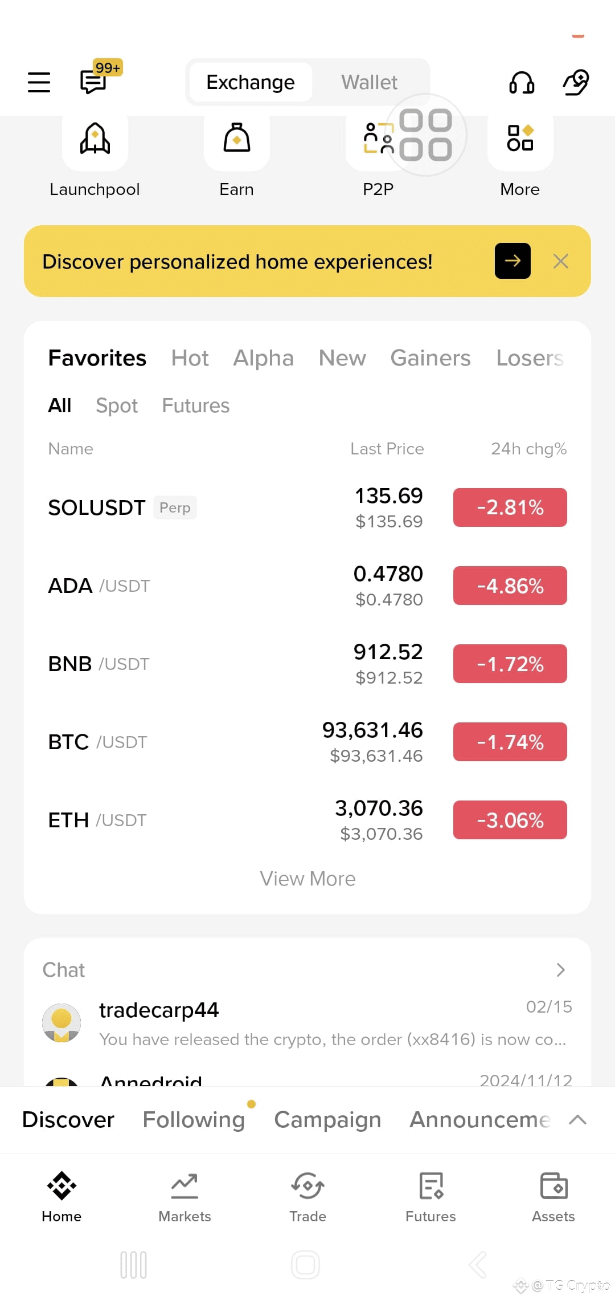Tap View More under favorites
This screenshot has width=615, height=1300.
(x=307, y=879)
